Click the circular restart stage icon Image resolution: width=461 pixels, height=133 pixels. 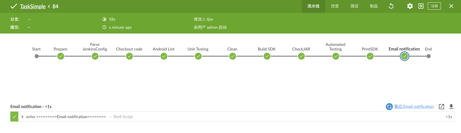click(x=389, y=107)
